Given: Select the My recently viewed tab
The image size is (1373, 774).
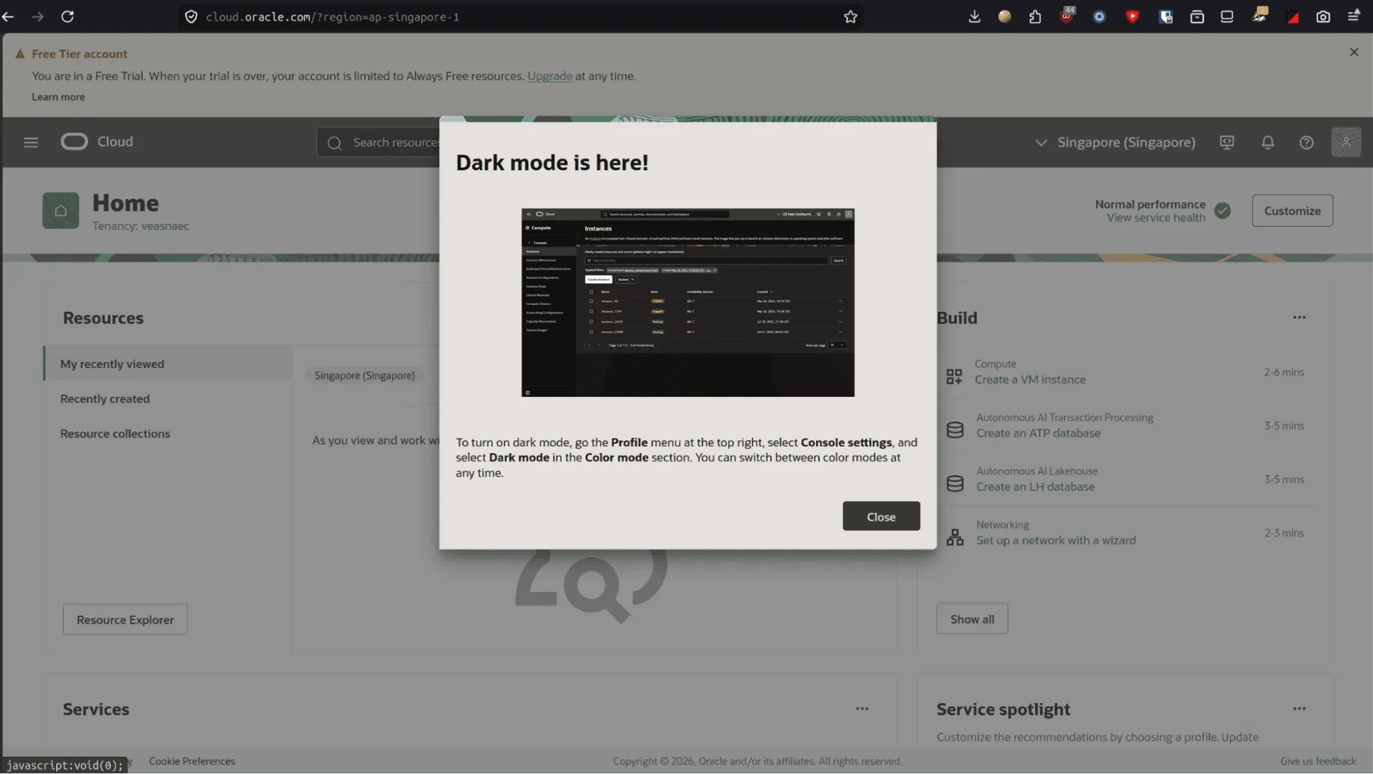Looking at the screenshot, I should [168, 363].
